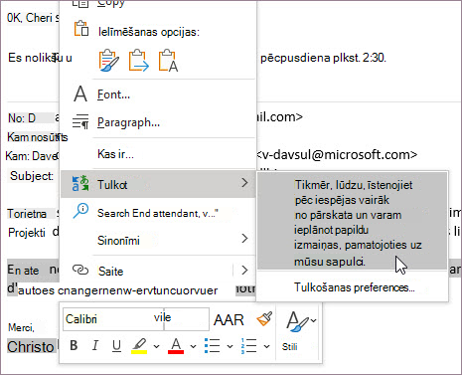Click the "Subject:" label in email
The width and height of the screenshot is (462, 375).
coord(32,176)
